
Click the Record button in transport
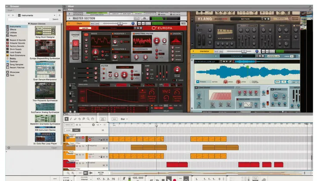(x=175, y=180)
